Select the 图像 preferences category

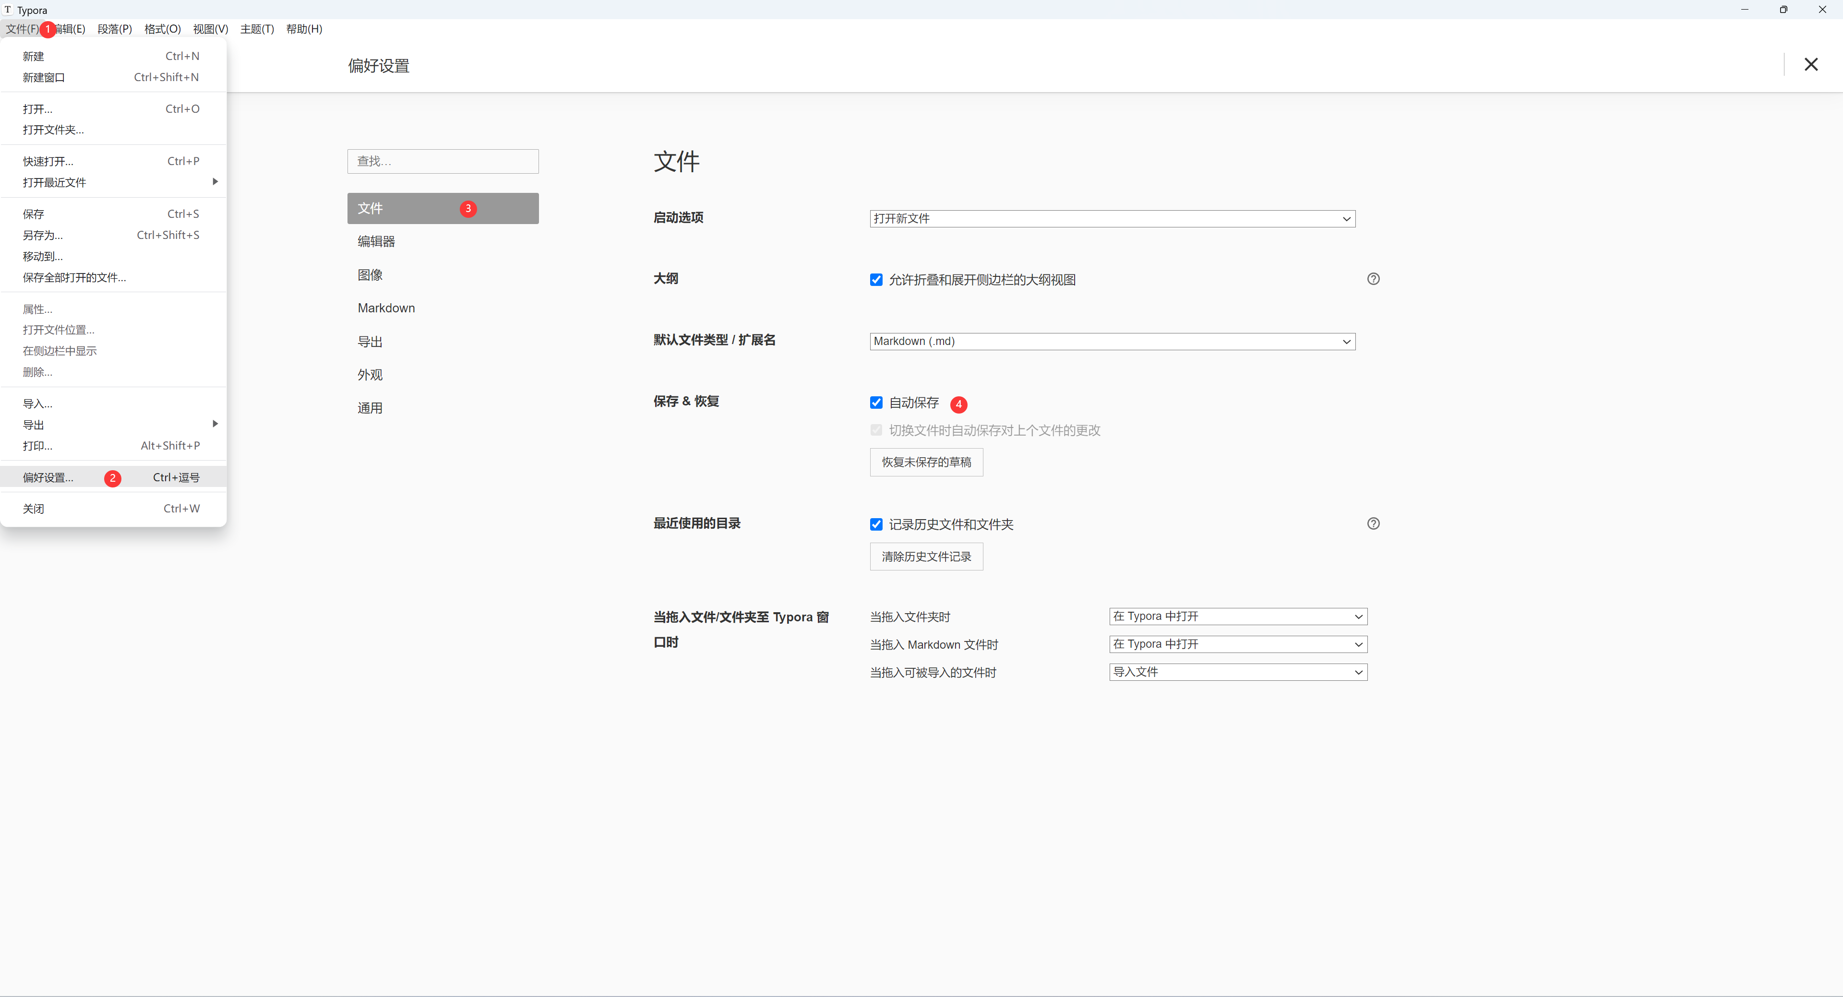tap(443, 274)
